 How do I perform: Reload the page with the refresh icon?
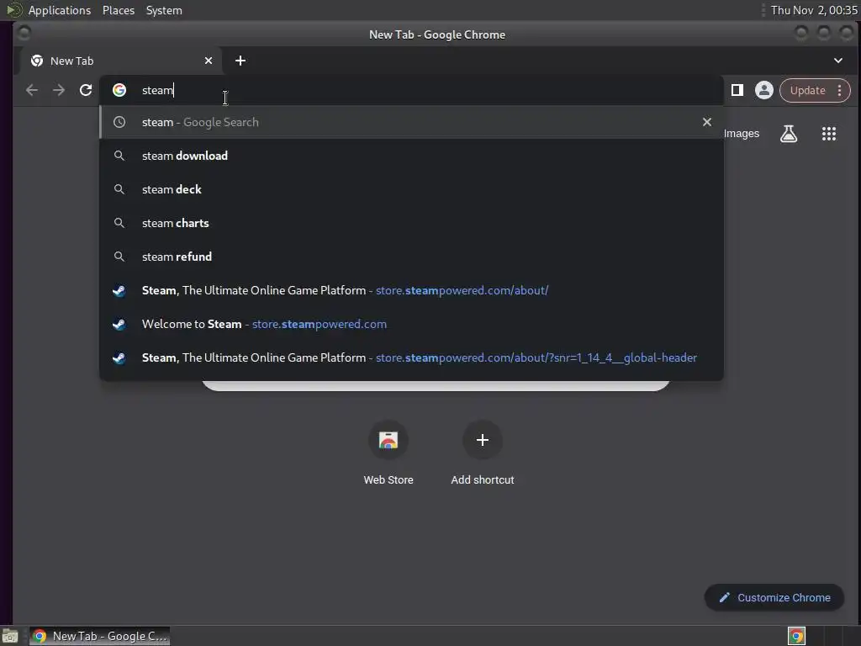pyautogui.click(x=86, y=90)
